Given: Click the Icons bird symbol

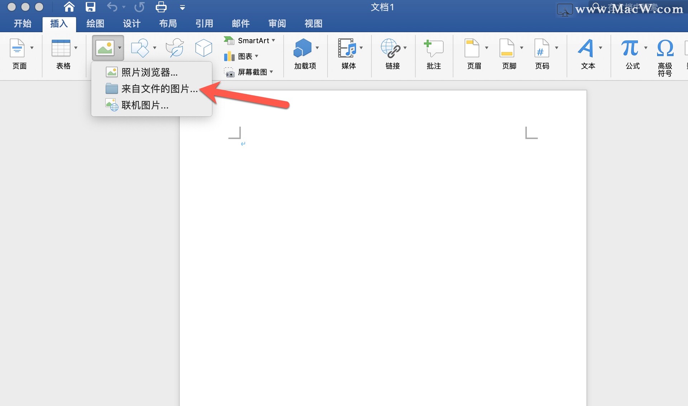Looking at the screenshot, I should pos(175,48).
